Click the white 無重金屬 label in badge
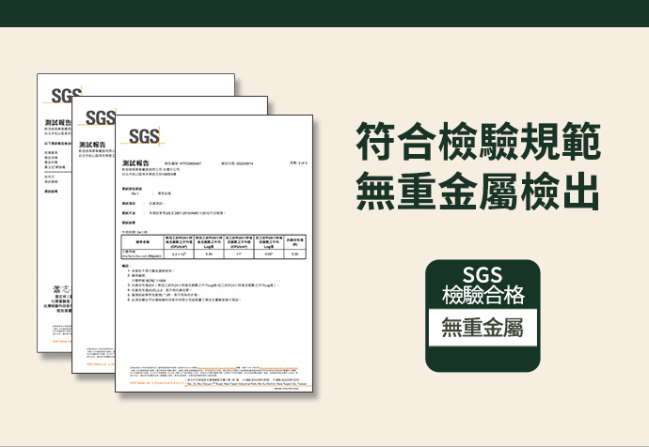The height and width of the screenshot is (447, 649). click(x=483, y=327)
